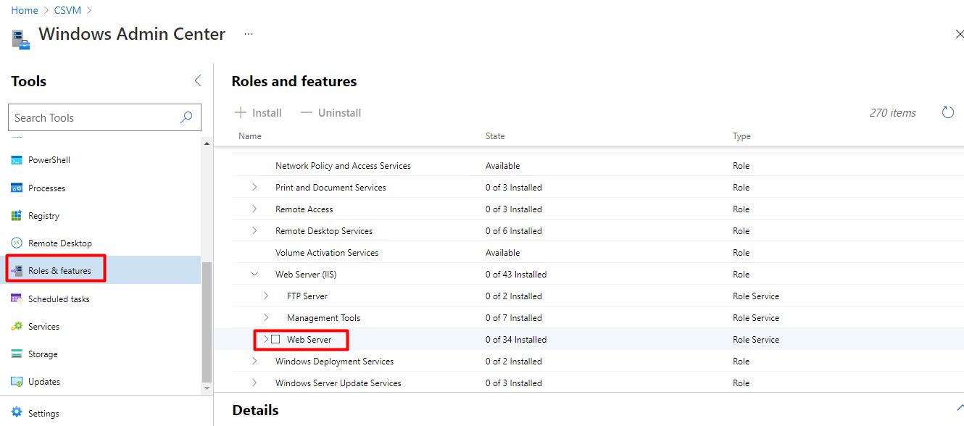Viewport: 964px width, 426px height.
Task: Expand Print and Document Services
Action: (x=254, y=187)
